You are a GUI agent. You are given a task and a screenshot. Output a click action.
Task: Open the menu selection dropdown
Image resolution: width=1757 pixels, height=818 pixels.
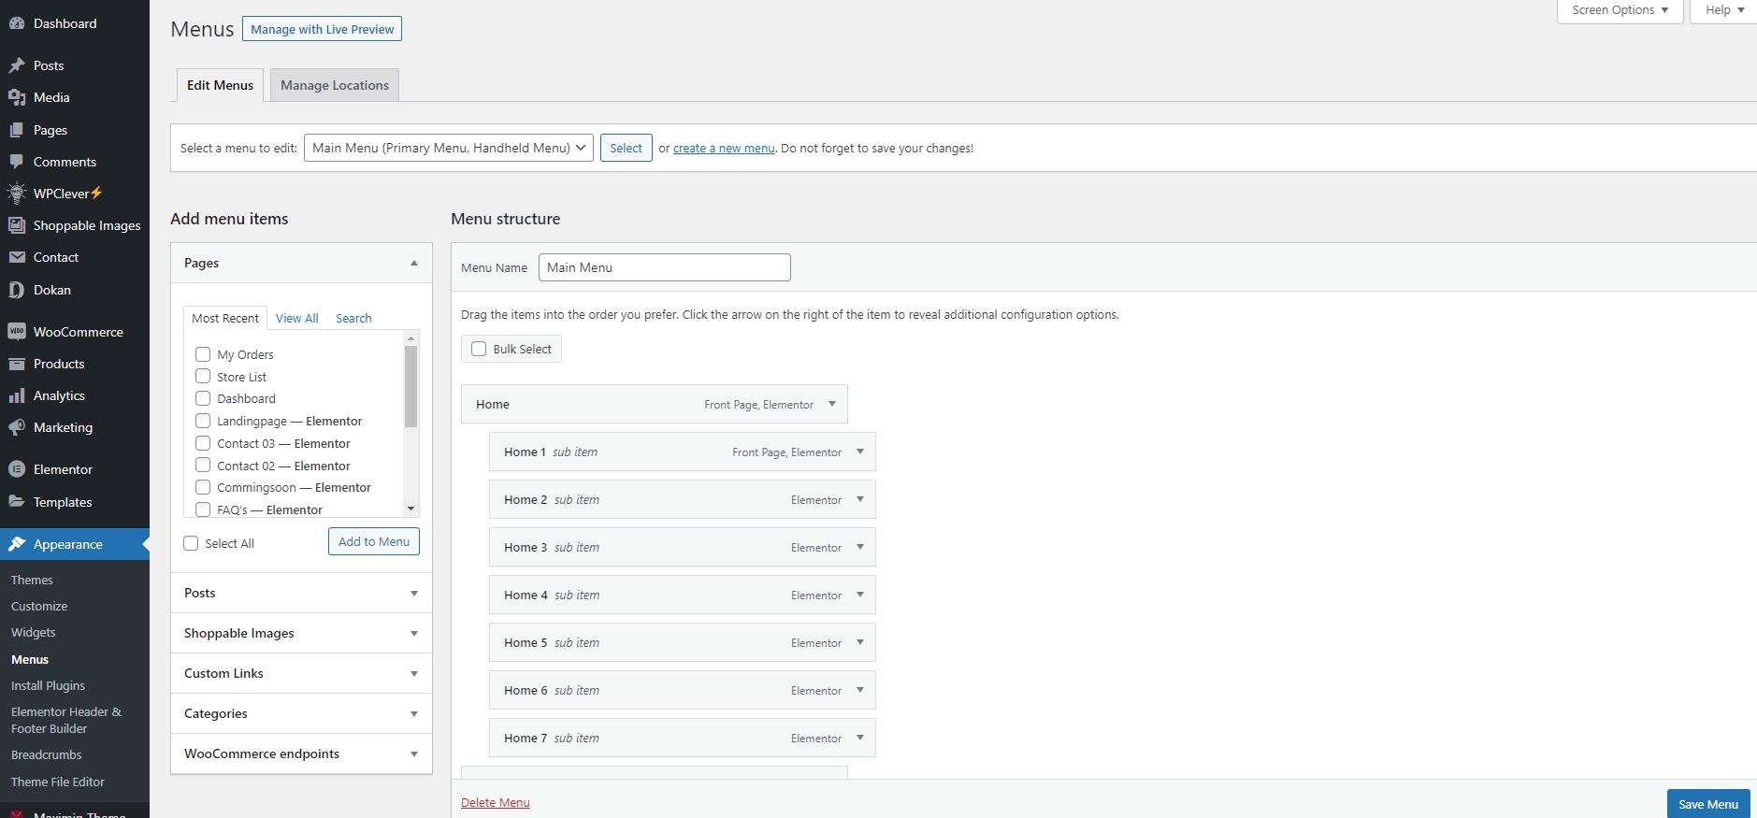click(x=448, y=148)
